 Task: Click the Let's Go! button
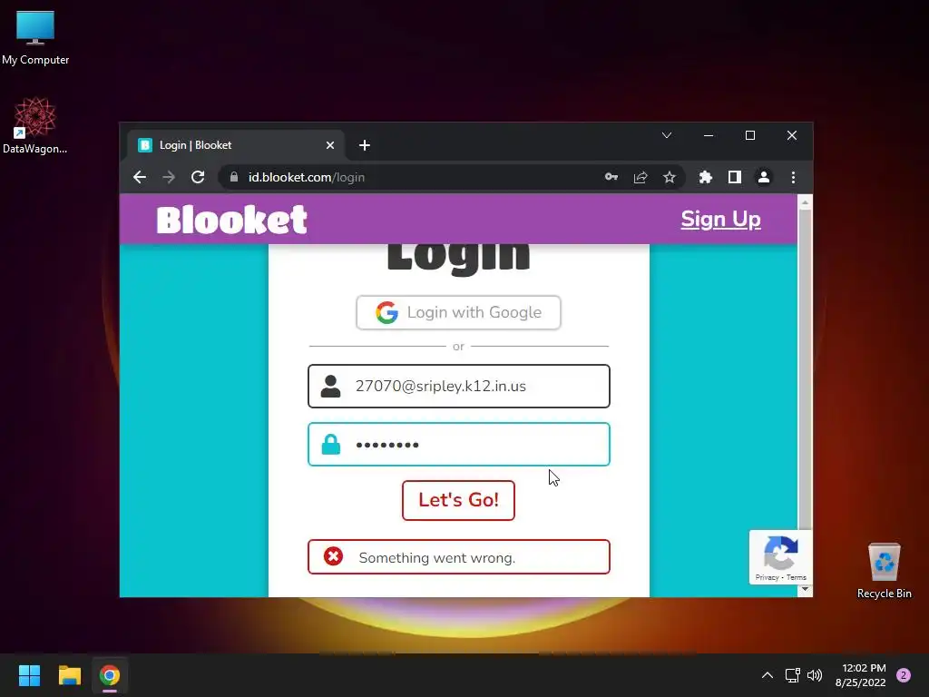[x=458, y=500]
